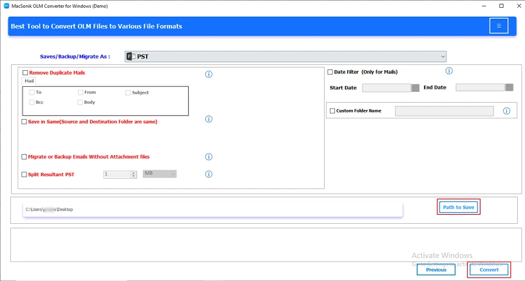525x281 pixels.
Task: Minimize the MacSonik window
Action: pos(484,6)
